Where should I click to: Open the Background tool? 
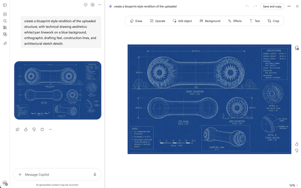tap(210, 21)
